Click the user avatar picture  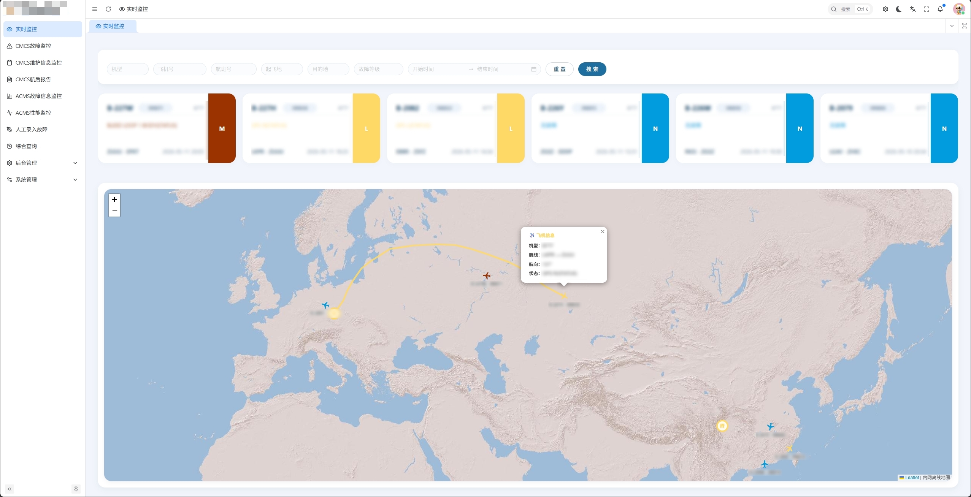(x=959, y=9)
